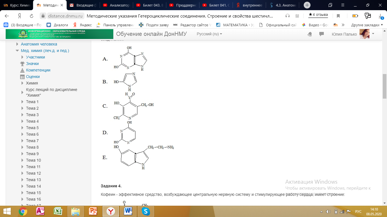Open Google Chrome from taskbar
The image size is (387, 217).
click(23, 211)
